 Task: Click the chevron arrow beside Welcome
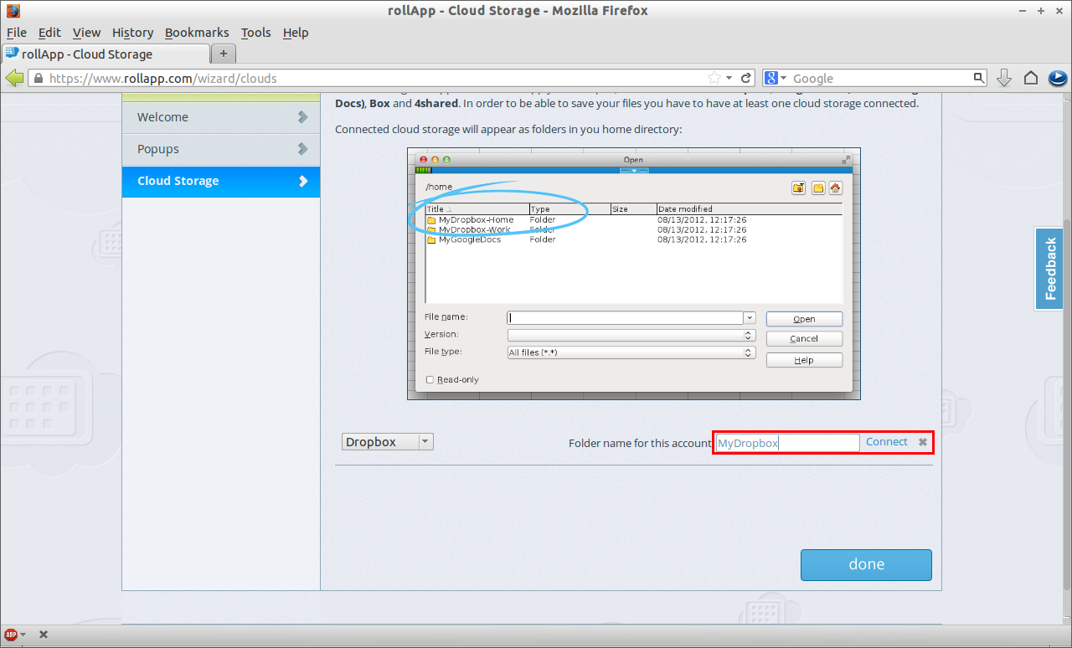click(x=303, y=117)
